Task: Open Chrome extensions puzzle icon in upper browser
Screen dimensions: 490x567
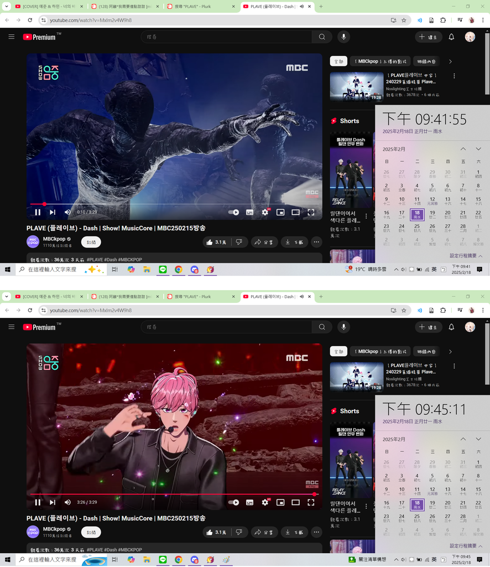Action: tap(443, 20)
